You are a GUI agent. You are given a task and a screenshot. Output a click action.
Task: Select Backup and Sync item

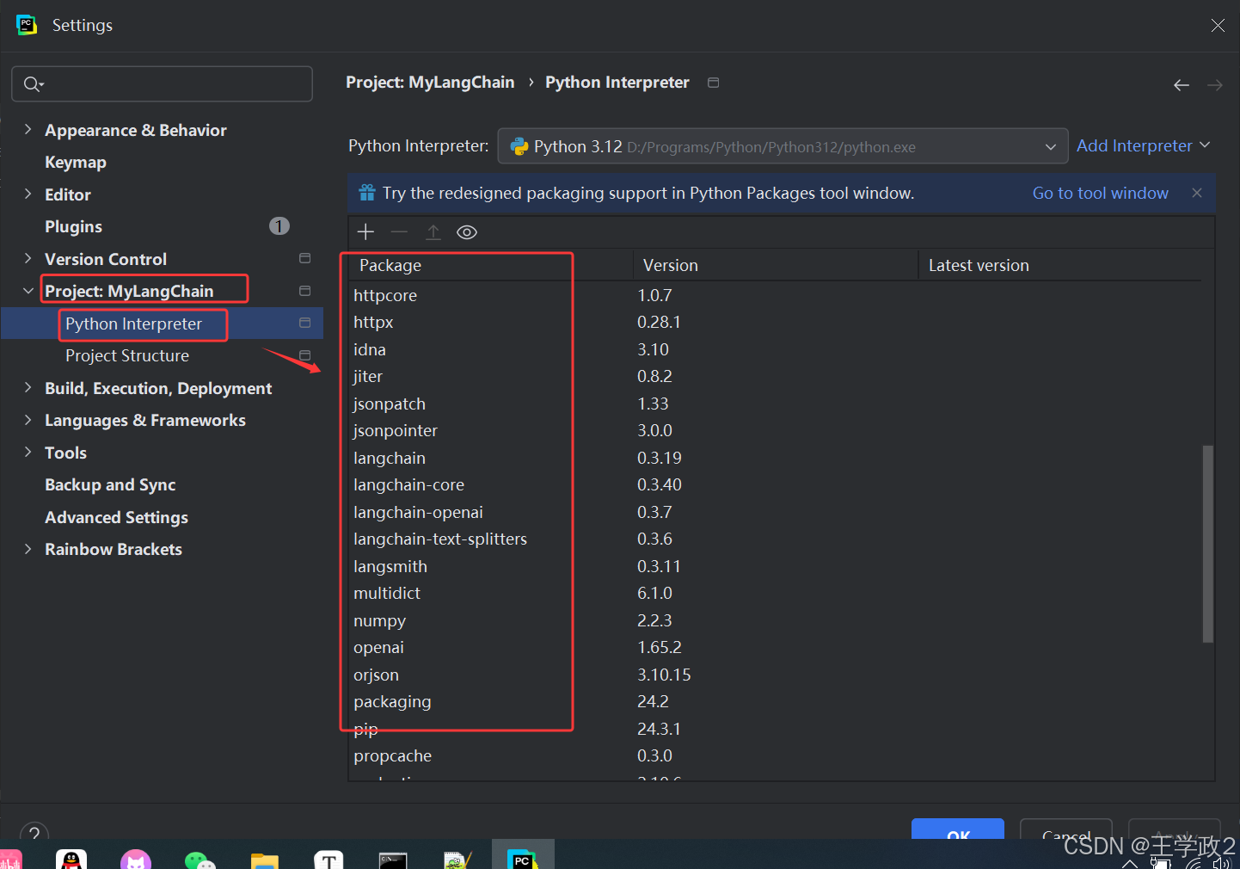click(x=110, y=484)
